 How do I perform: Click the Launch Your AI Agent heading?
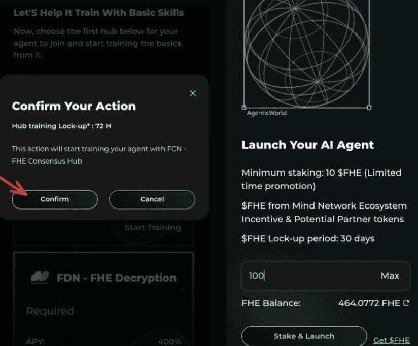[x=307, y=145]
